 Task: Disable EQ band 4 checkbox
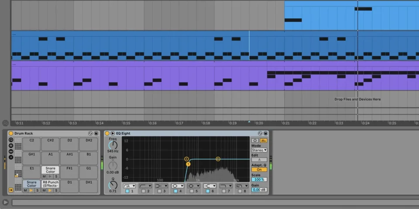(175, 191)
